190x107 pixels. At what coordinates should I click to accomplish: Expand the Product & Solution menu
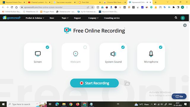click(x=35, y=18)
